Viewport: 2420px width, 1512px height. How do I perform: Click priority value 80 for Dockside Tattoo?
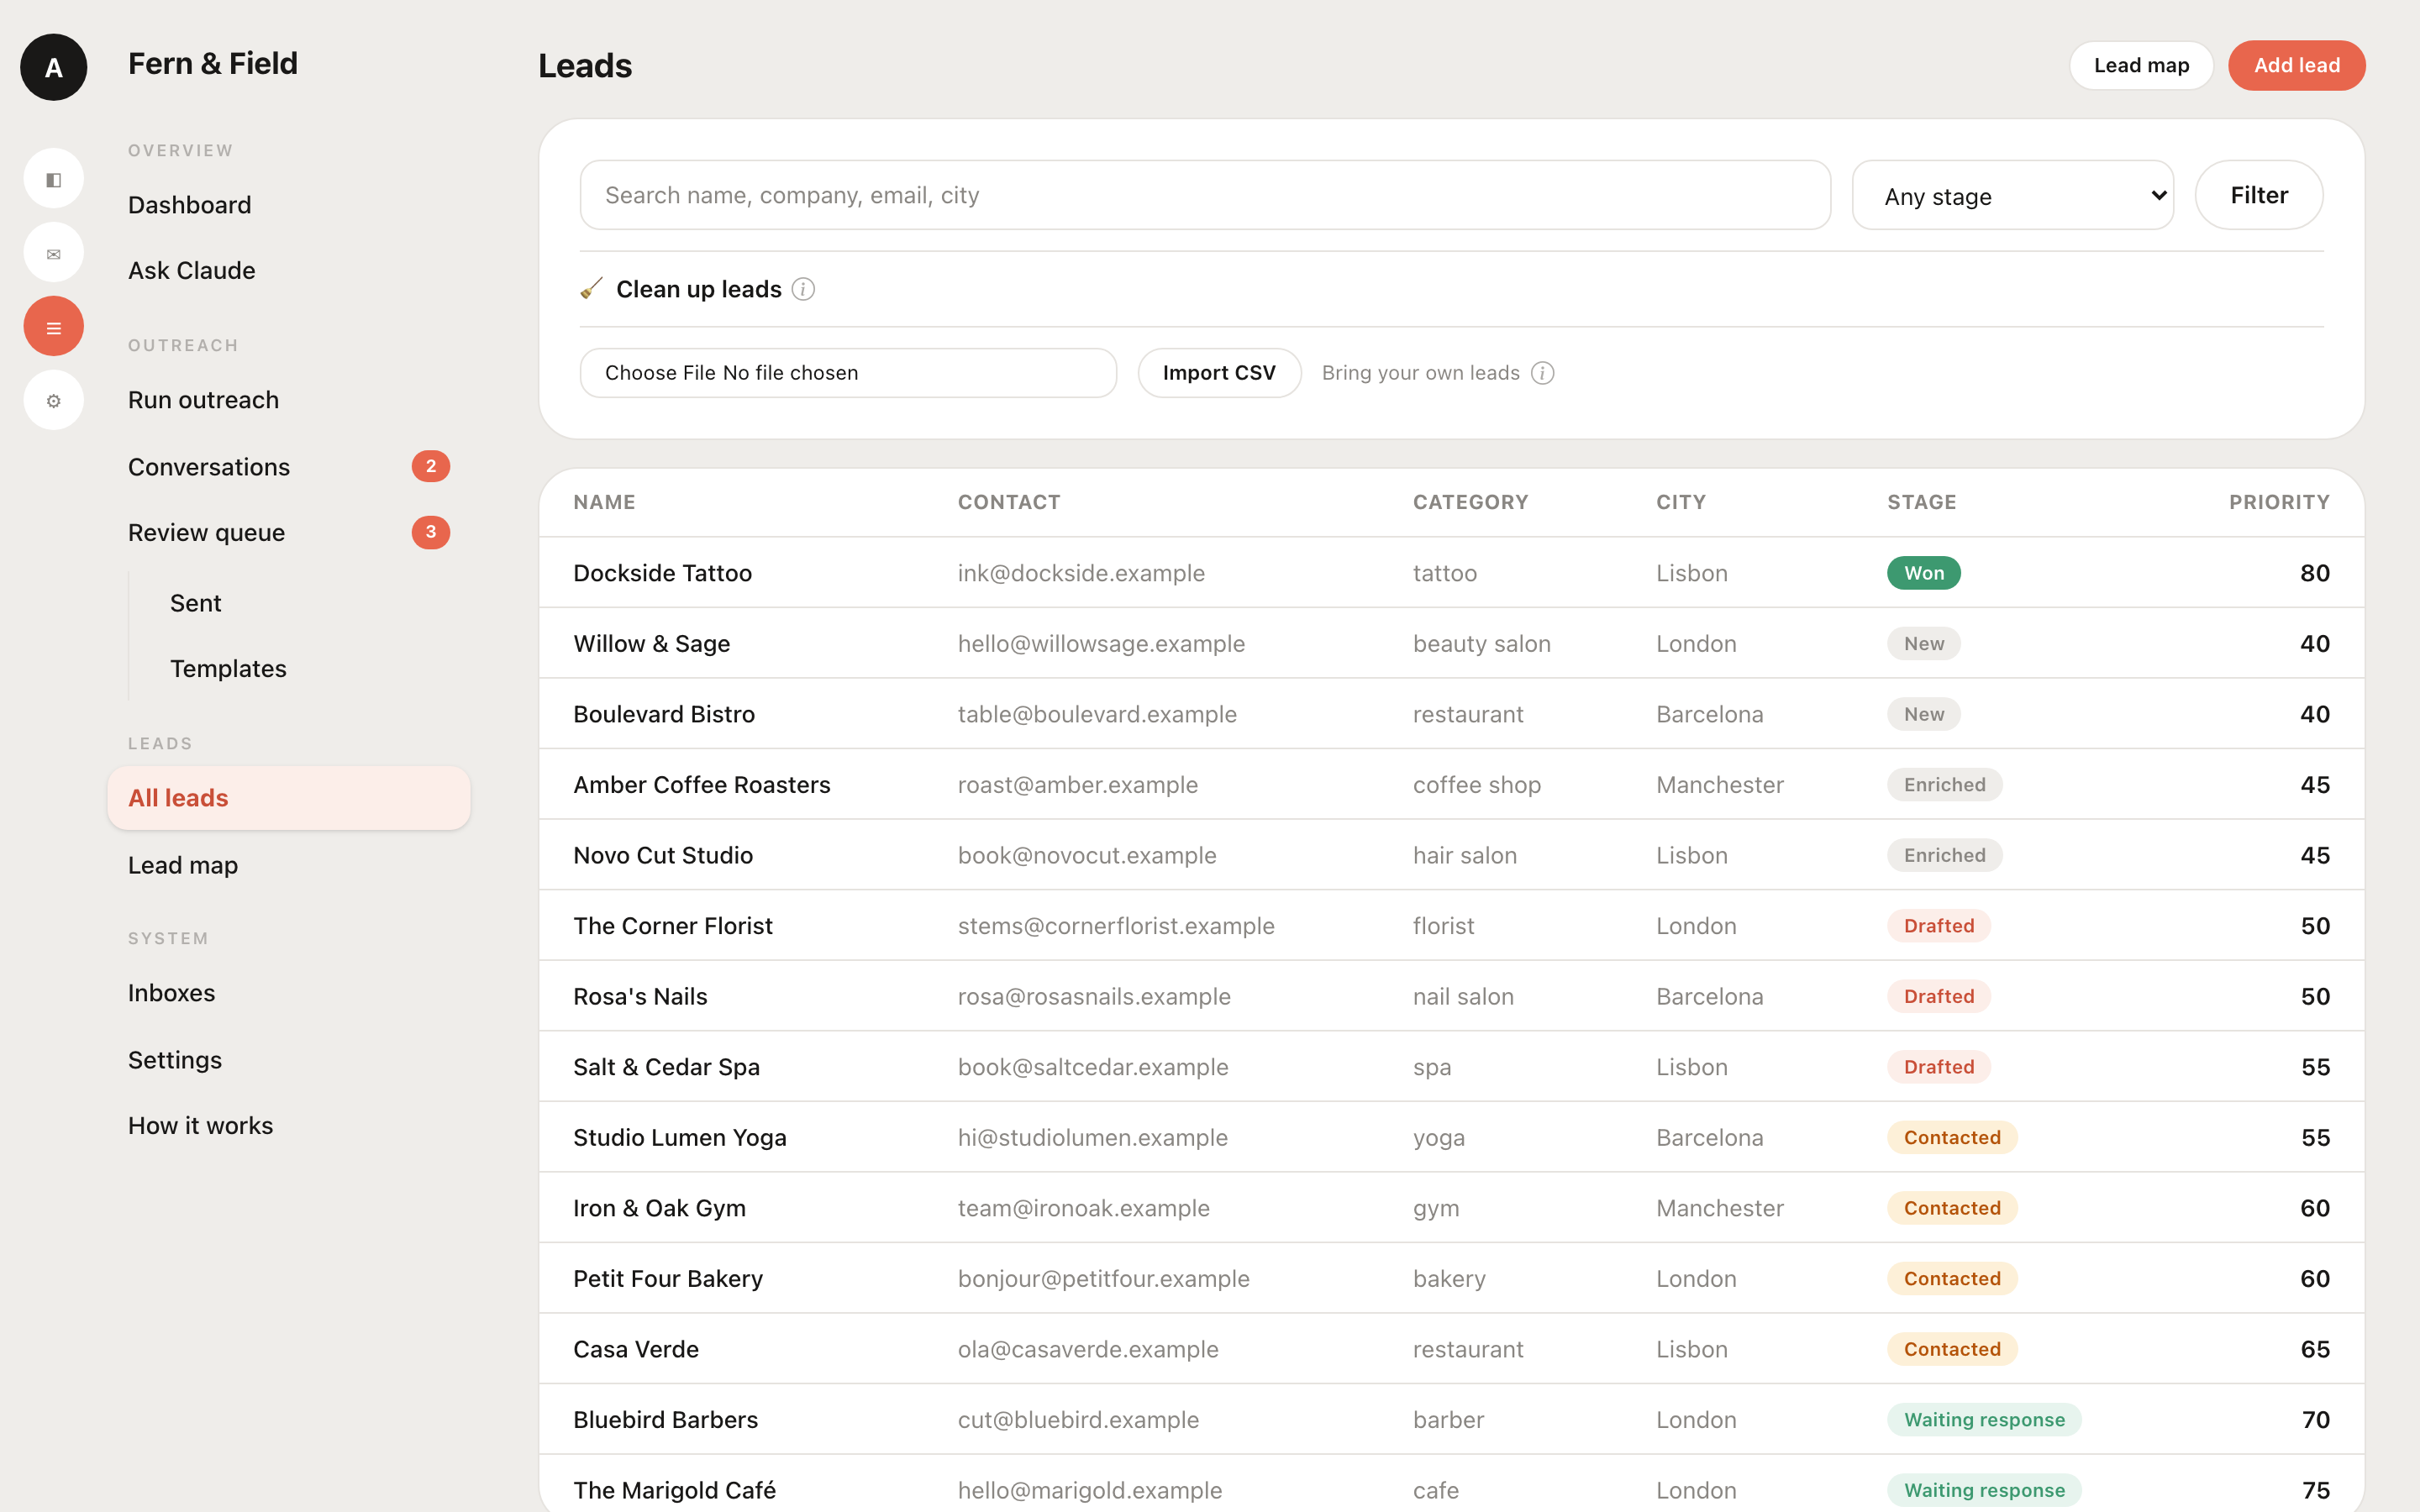2314,573
